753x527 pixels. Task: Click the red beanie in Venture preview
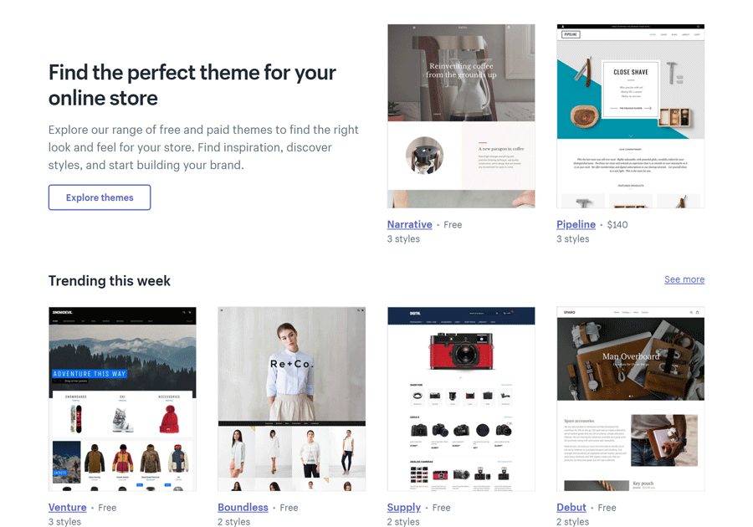point(169,419)
